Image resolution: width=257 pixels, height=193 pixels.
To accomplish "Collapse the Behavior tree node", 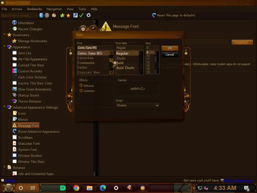I will pyautogui.click(x=5, y=167).
